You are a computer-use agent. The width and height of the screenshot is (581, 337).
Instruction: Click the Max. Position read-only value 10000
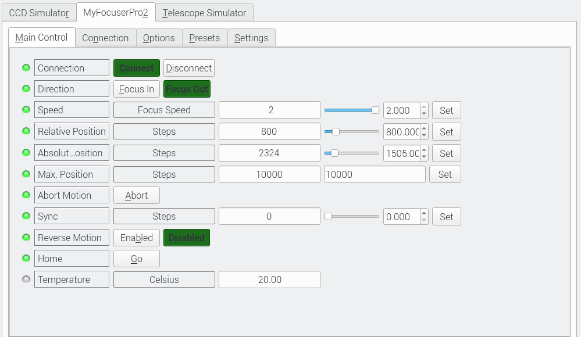click(269, 174)
